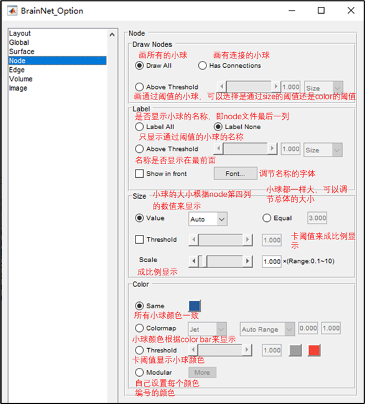
Task: Open the Auto Range dropdown
Action: pos(267,329)
